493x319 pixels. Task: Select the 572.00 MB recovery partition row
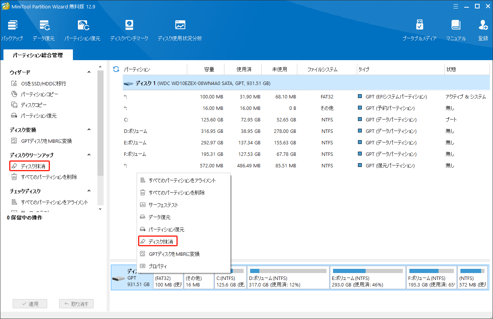(x=306, y=165)
